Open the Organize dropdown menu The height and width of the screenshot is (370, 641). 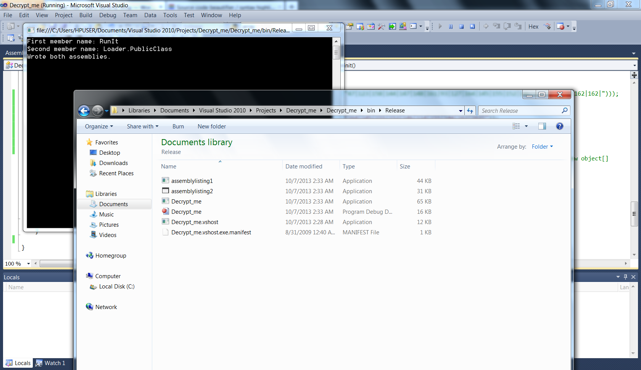pyautogui.click(x=99, y=127)
